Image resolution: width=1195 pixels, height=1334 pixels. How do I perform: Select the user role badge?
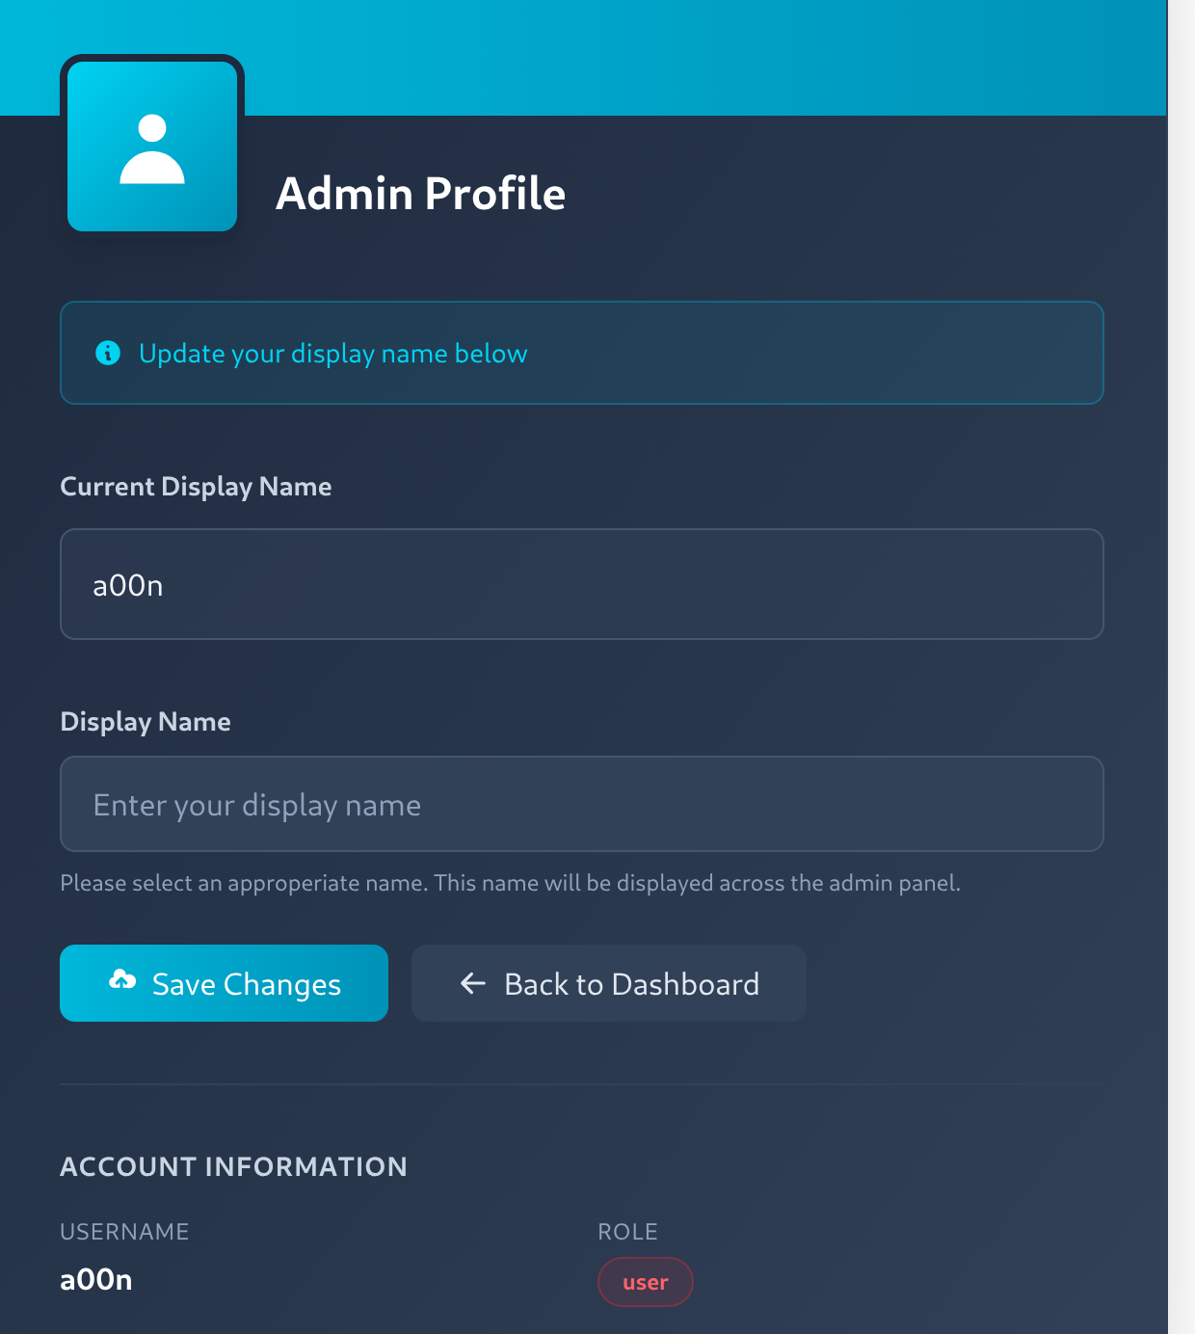(645, 1282)
